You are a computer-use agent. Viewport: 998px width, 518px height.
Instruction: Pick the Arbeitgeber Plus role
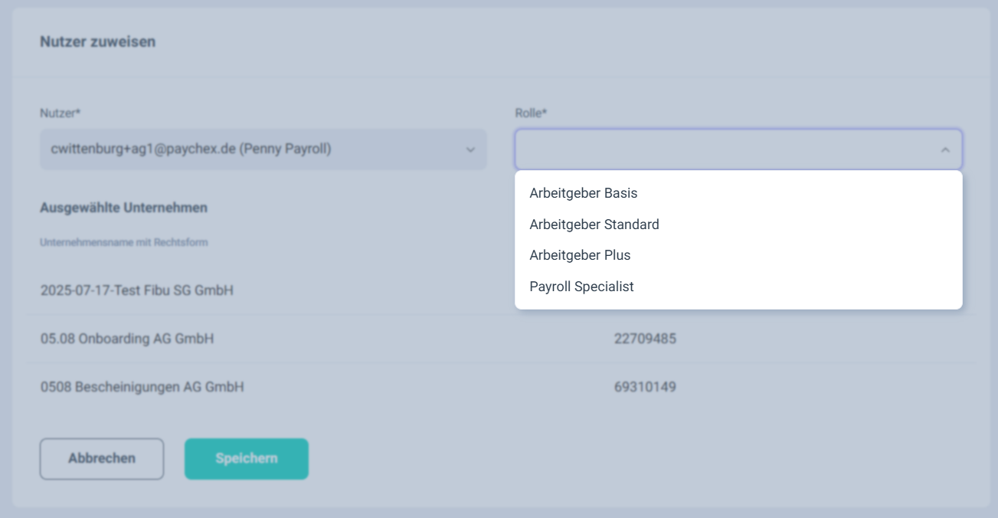point(580,255)
